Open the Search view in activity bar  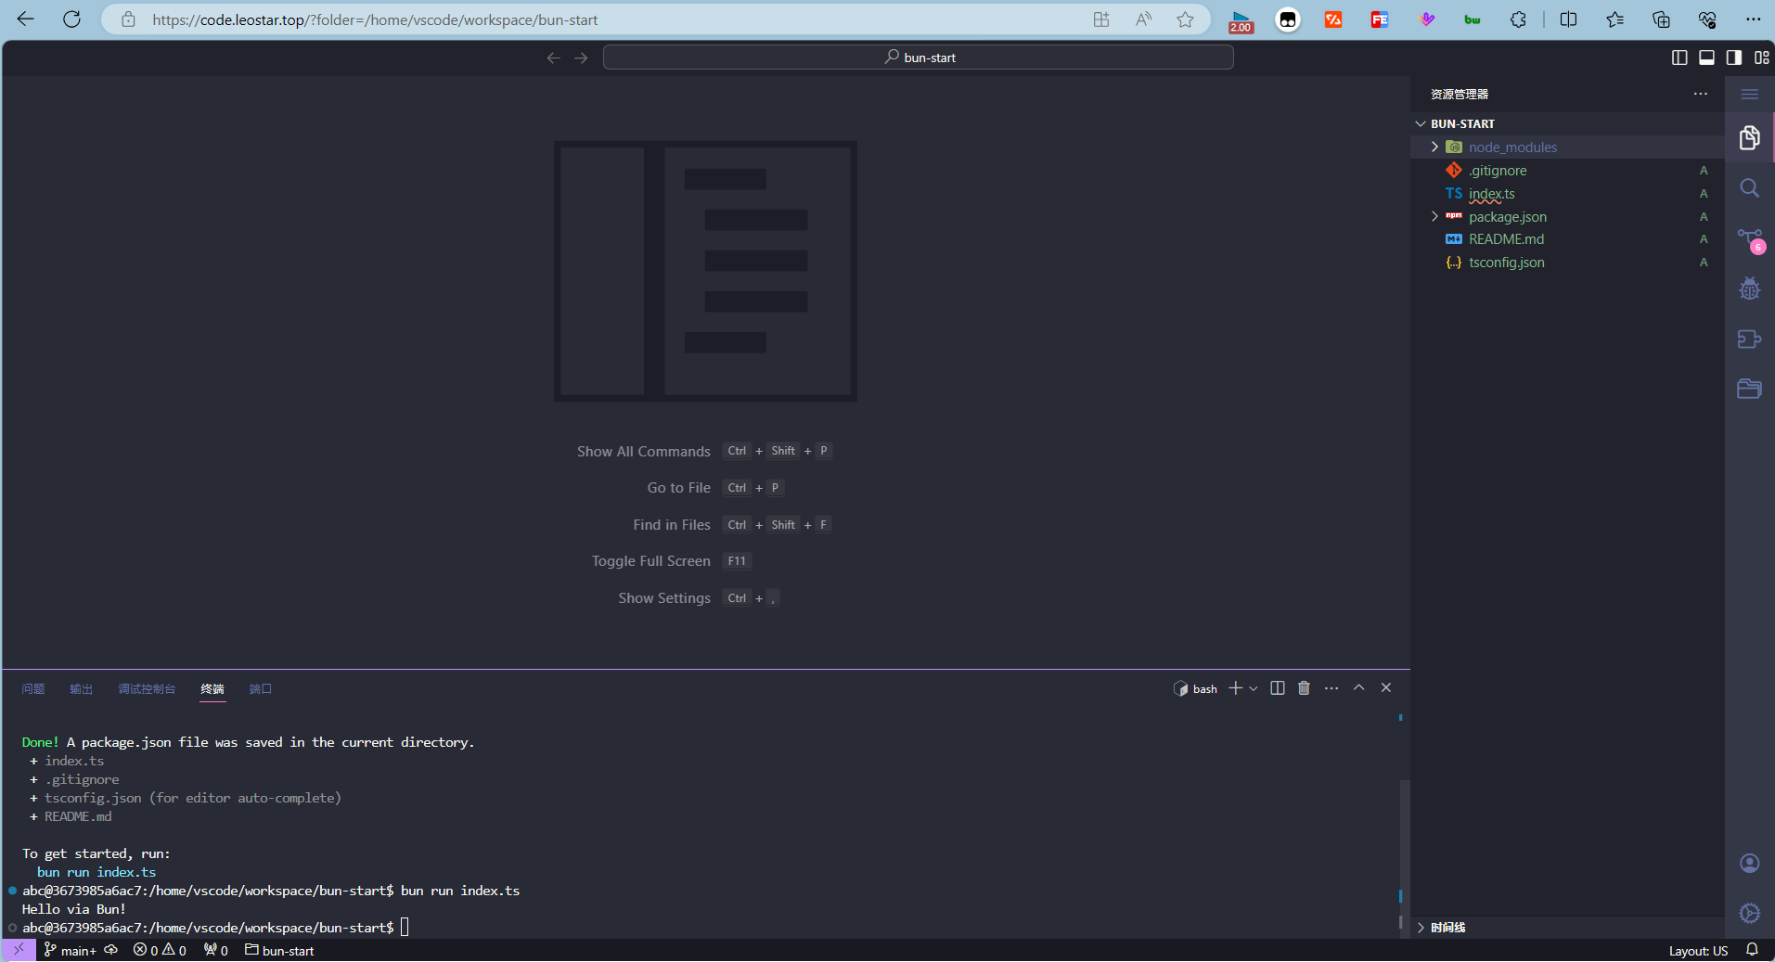(1749, 188)
